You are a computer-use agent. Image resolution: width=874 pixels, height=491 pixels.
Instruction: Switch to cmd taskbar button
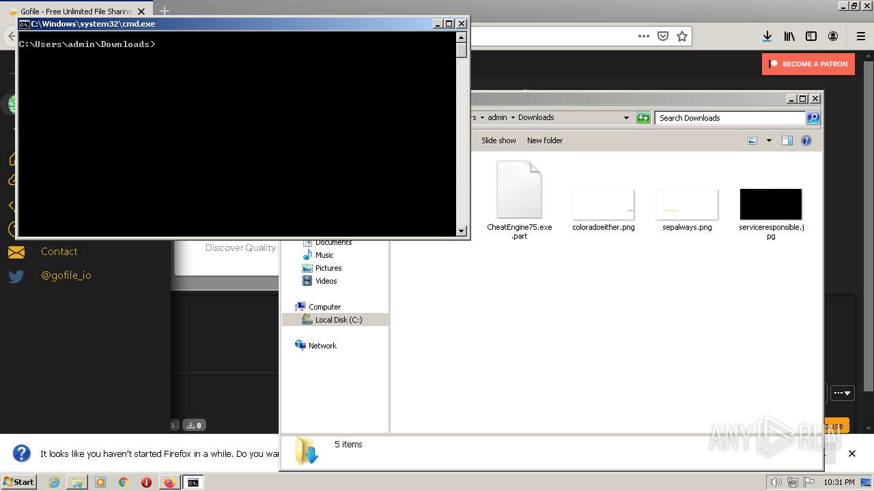(x=193, y=482)
